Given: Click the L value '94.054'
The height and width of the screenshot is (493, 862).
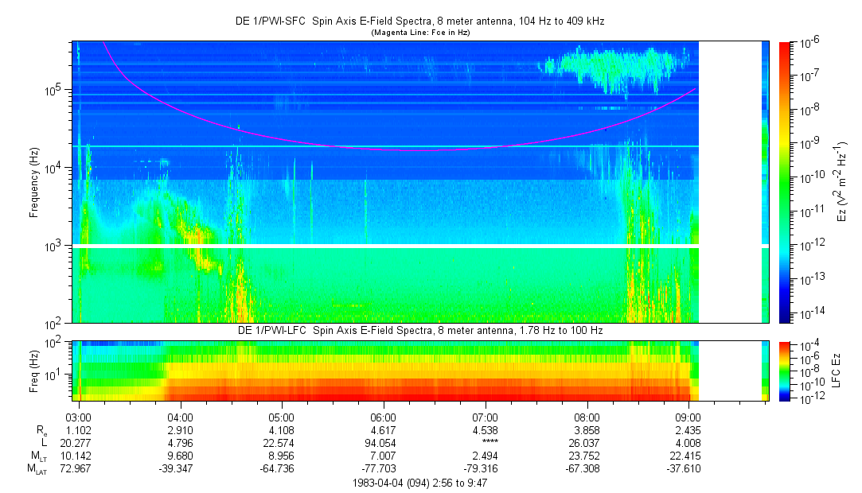Looking at the screenshot, I should pyautogui.click(x=382, y=443).
